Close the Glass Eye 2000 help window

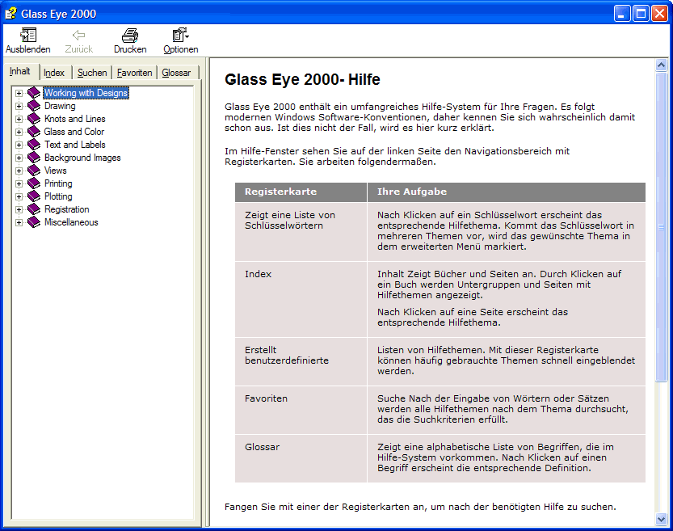(659, 14)
